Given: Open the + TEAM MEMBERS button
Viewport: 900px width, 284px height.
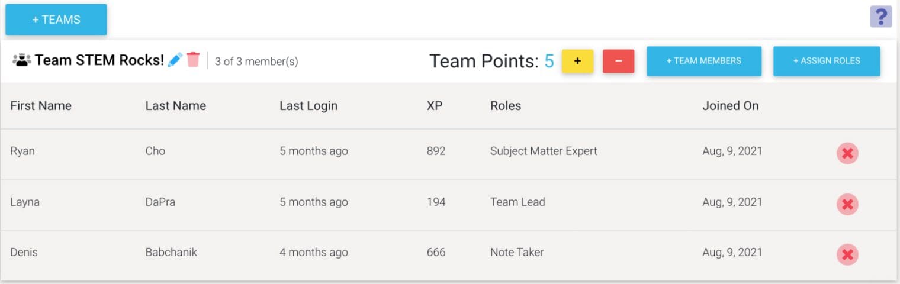Looking at the screenshot, I should (703, 61).
